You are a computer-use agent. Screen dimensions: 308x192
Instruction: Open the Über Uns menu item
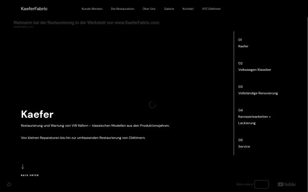tap(149, 9)
